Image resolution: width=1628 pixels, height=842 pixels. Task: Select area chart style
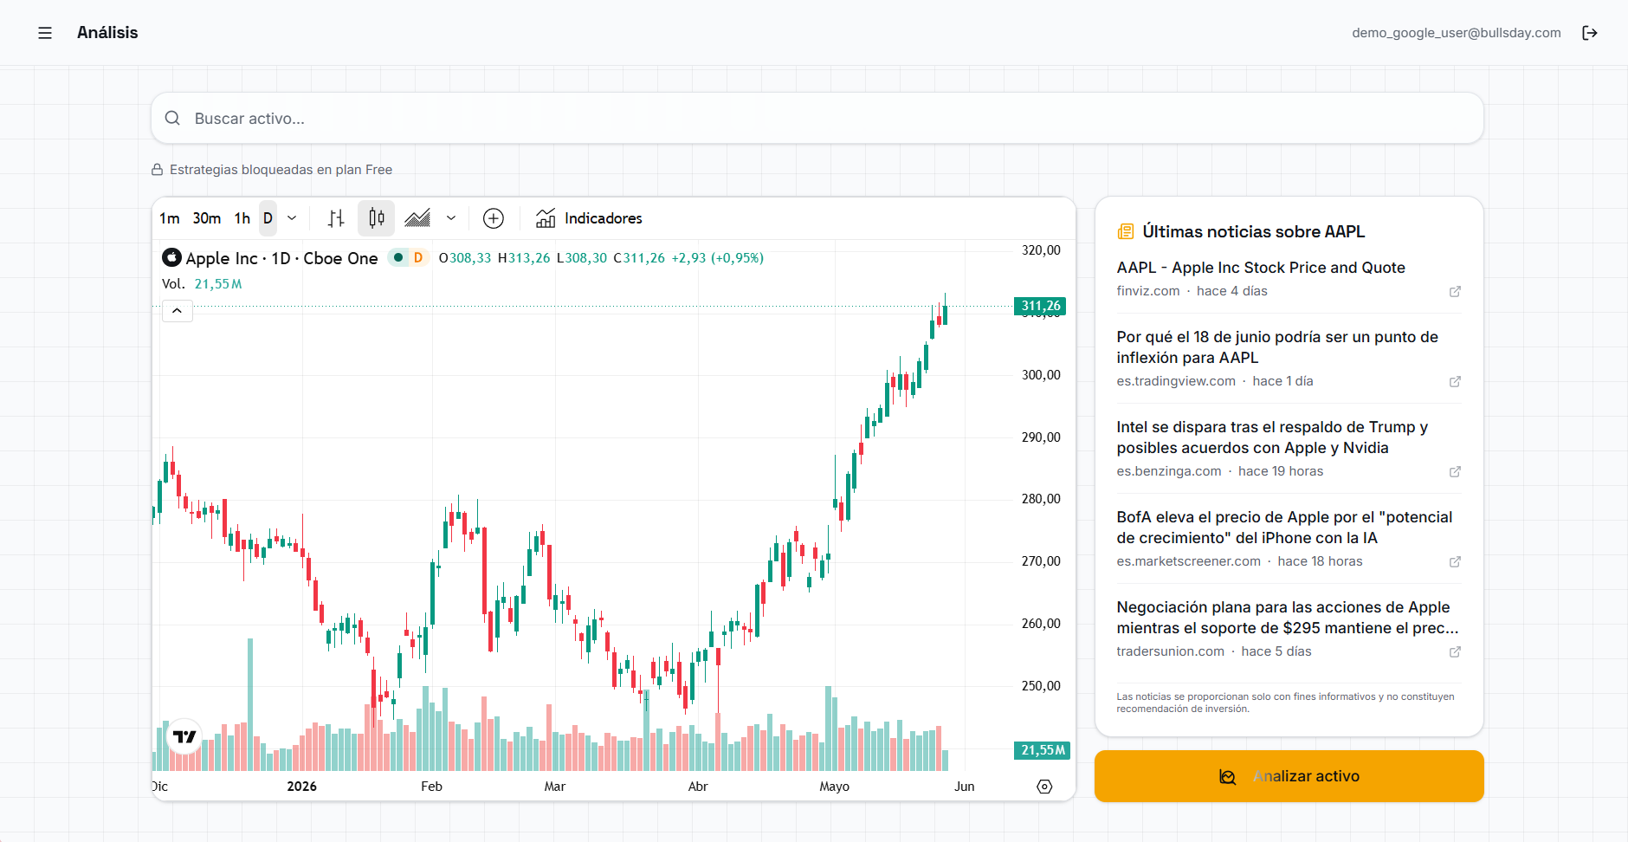[x=417, y=218]
